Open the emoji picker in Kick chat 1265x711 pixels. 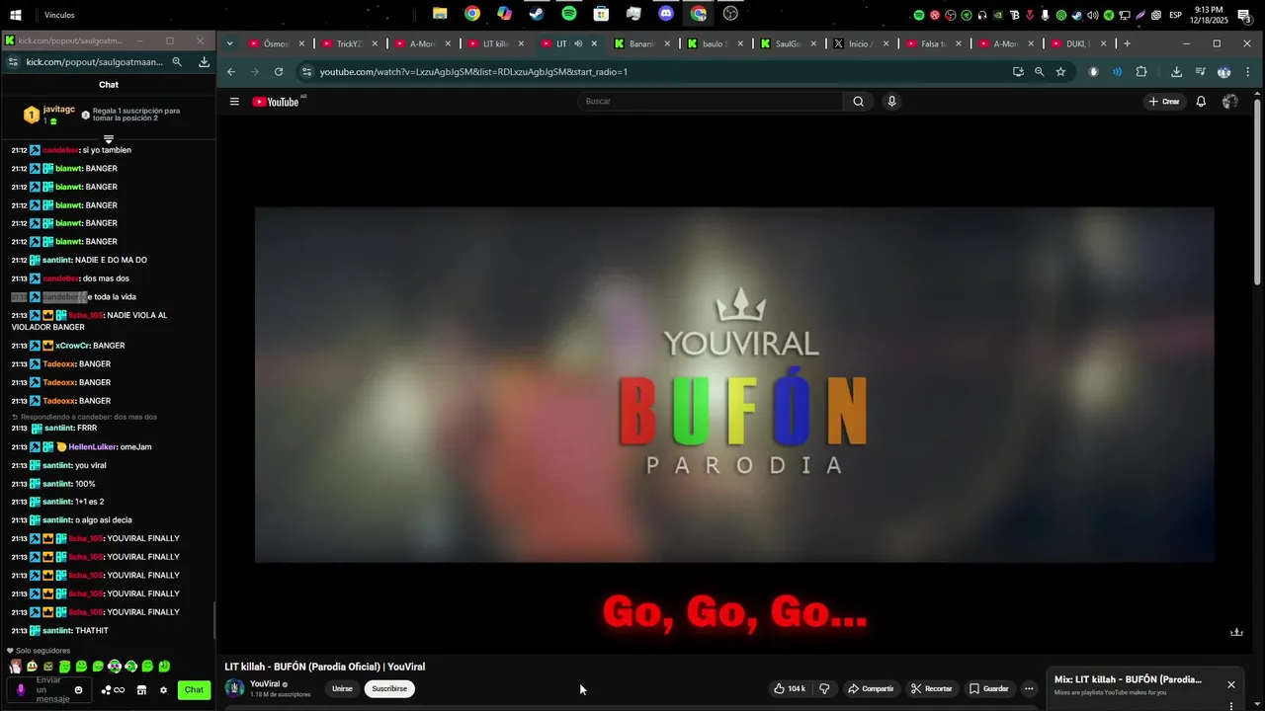click(79, 690)
